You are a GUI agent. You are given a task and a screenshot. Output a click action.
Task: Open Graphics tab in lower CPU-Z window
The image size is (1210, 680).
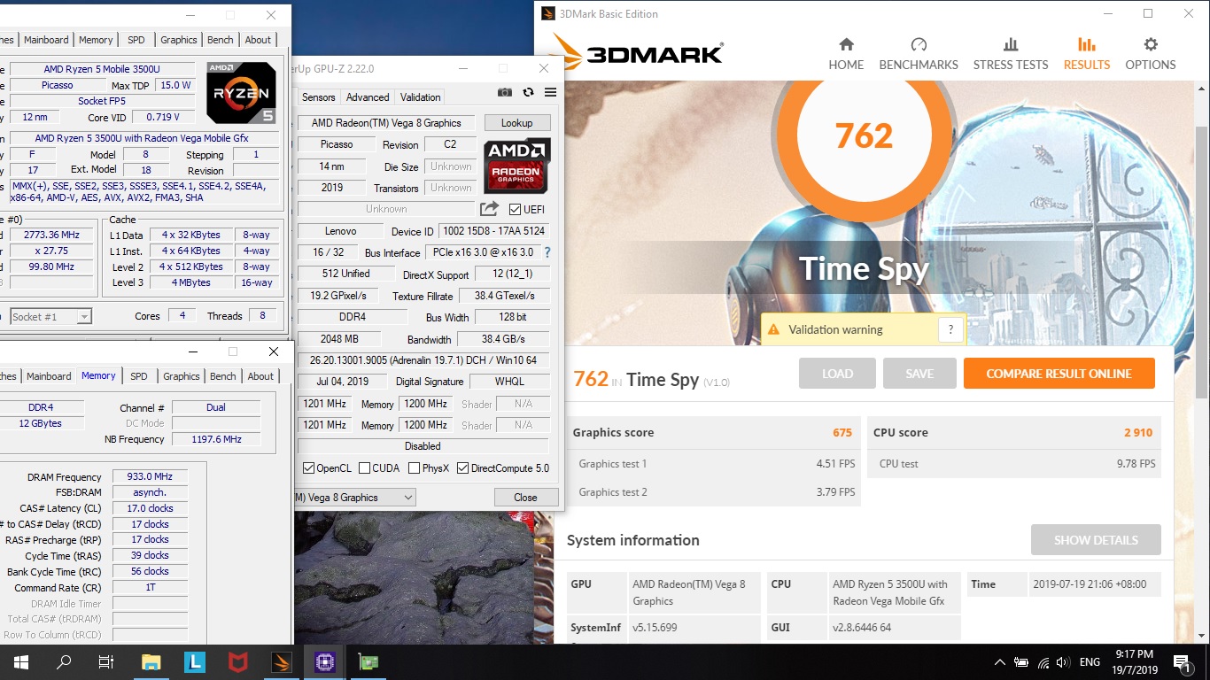(x=182, y=376)
